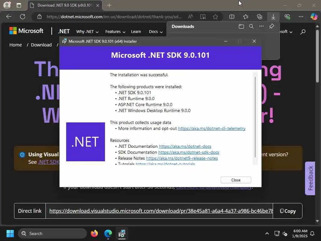Click the webpage vertical scrollbar

click(317, 56)
